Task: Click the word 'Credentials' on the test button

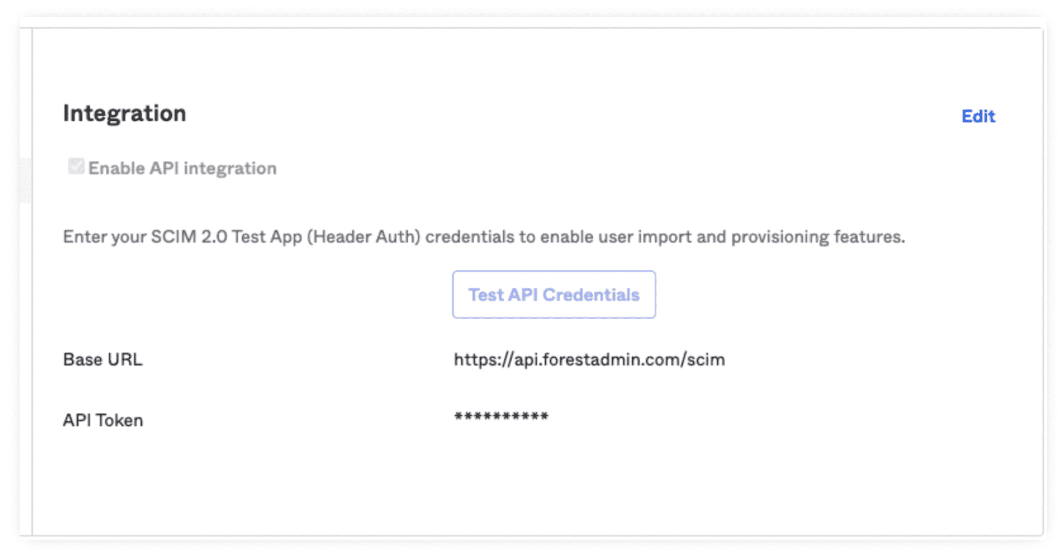Action: point(591,294)
